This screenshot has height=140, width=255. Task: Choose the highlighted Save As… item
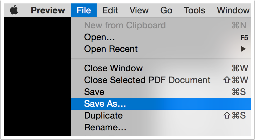coord(105,104)
